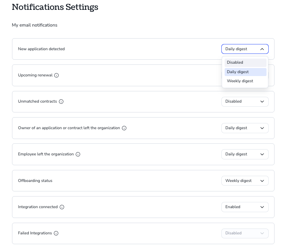Select Disabled option in open dropdown

click(x=245, y=63)
